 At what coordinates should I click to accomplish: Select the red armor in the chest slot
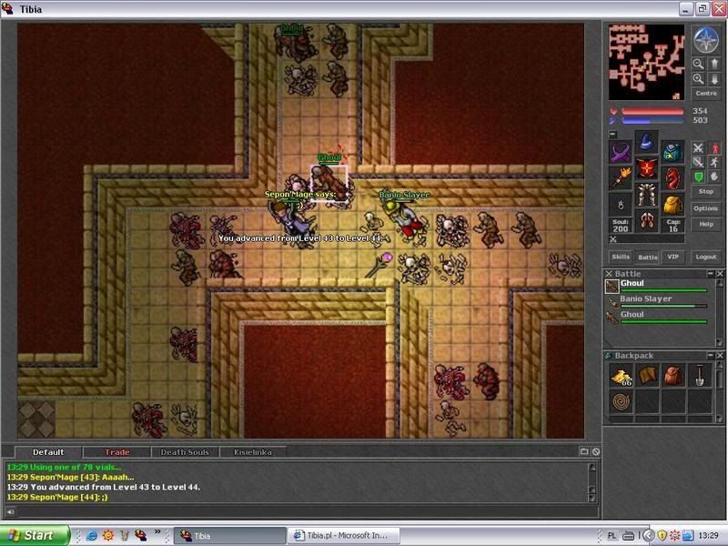pyautogui.click(x=646, y=168)
